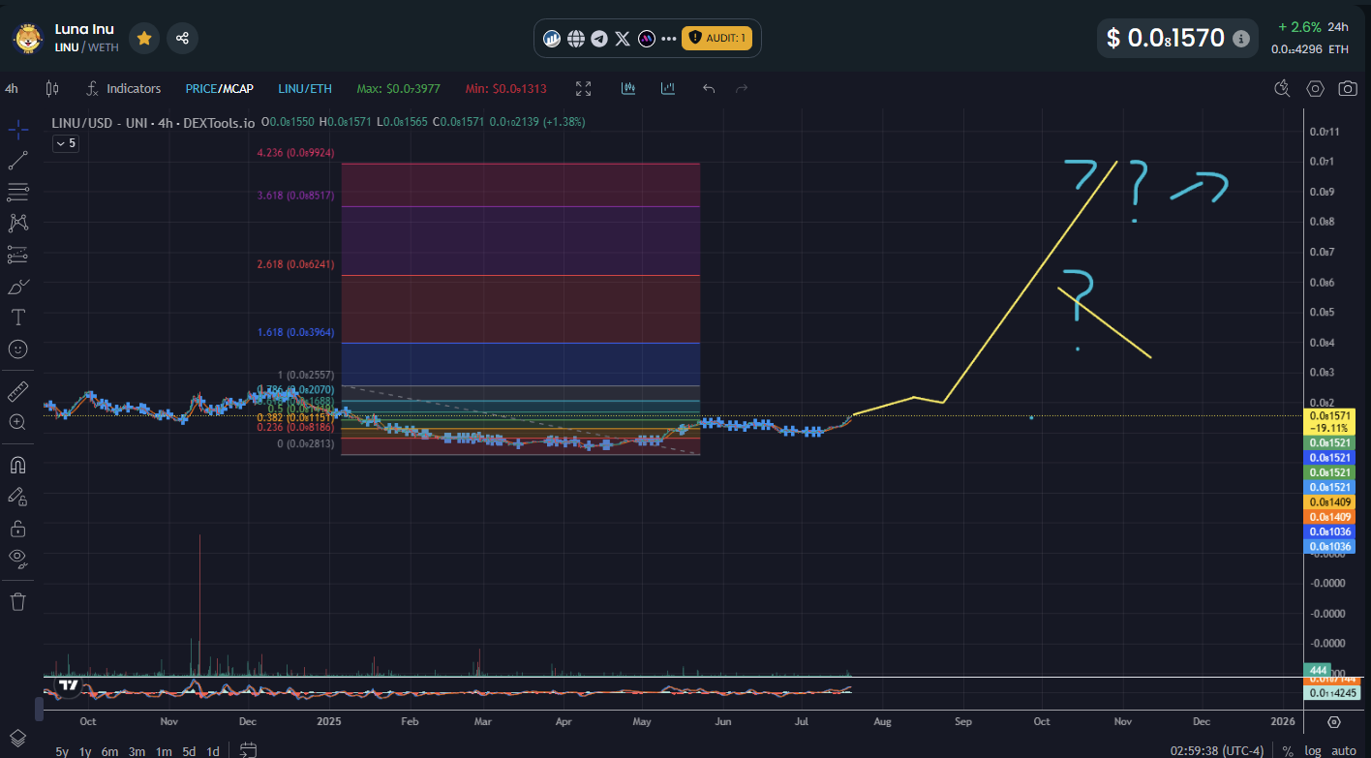Click the volume label 444 on price axis

click(1318, 670)
